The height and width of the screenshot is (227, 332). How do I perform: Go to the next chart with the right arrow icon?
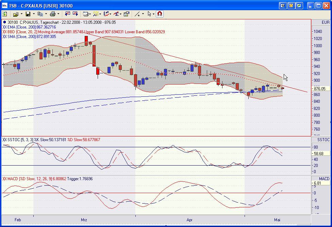(76, 14)
